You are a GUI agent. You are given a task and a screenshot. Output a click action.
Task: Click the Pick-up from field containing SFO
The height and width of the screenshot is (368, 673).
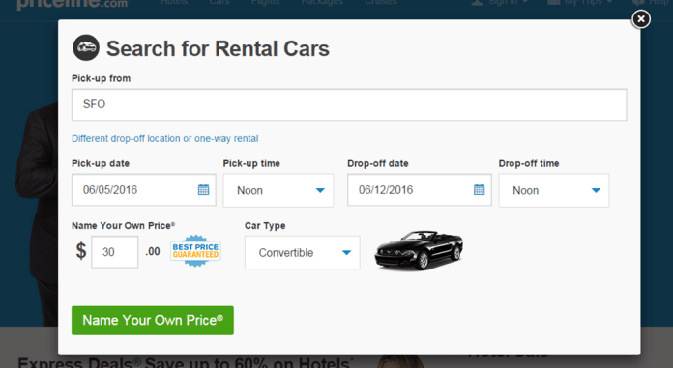pos(349,104)
